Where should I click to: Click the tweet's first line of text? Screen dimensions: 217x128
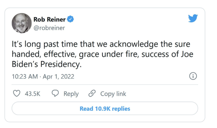coord(101,44)
